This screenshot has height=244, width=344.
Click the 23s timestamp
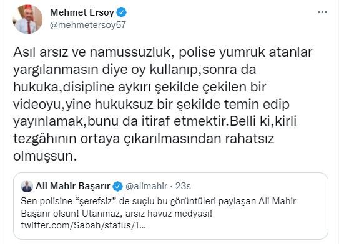(183, 186)
